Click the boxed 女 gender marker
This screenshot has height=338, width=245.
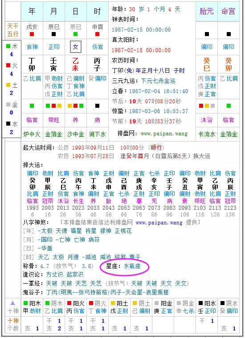point(75,47)
